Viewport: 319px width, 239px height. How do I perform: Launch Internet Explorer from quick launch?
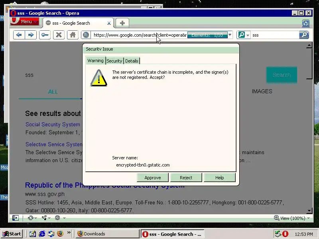point(42,234)
